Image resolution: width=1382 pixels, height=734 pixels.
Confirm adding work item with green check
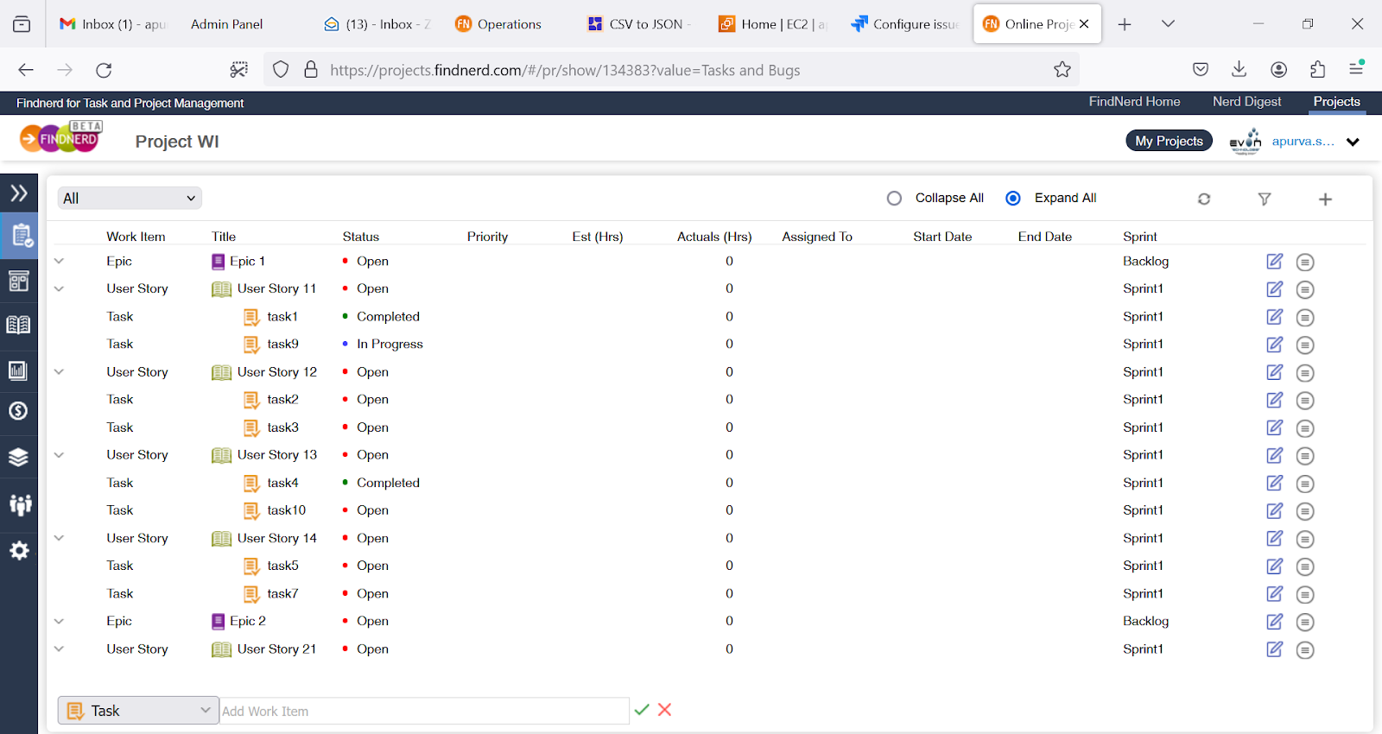tap(642, 710)
